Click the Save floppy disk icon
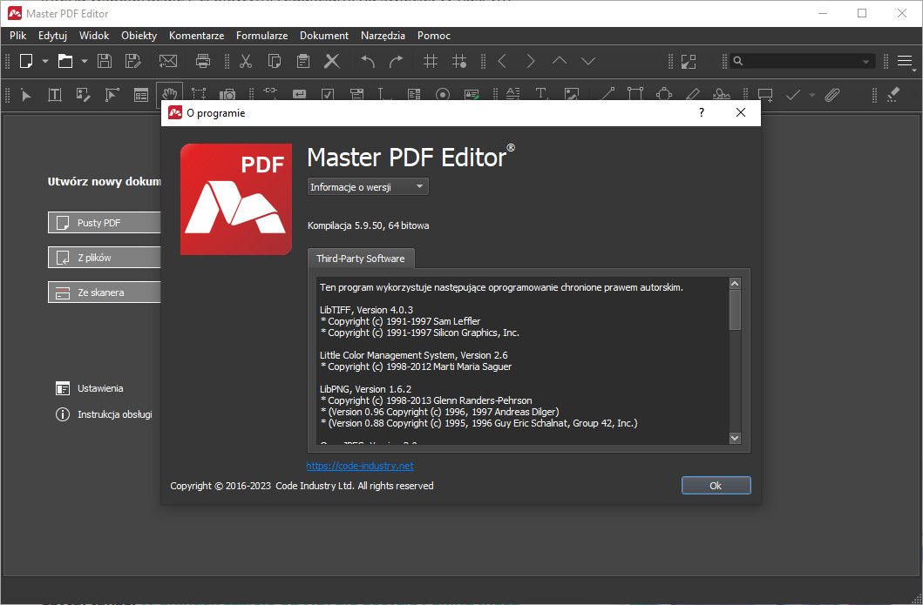 [x=105, y=61]
